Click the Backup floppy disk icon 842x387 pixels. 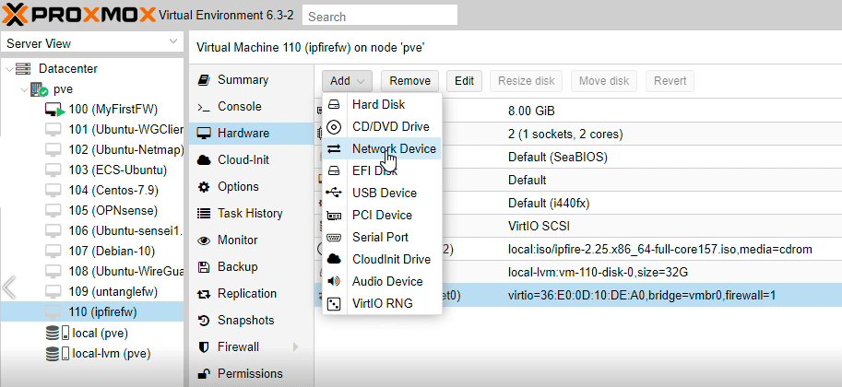pyautogui.click(x=204, y=267)
